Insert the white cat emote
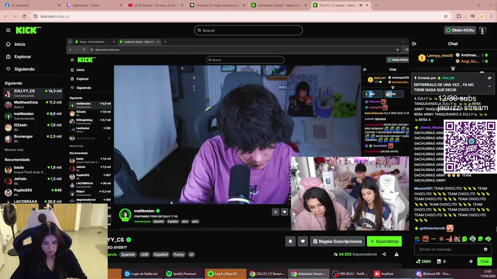The image size is (497, 279). coord(457,239)
